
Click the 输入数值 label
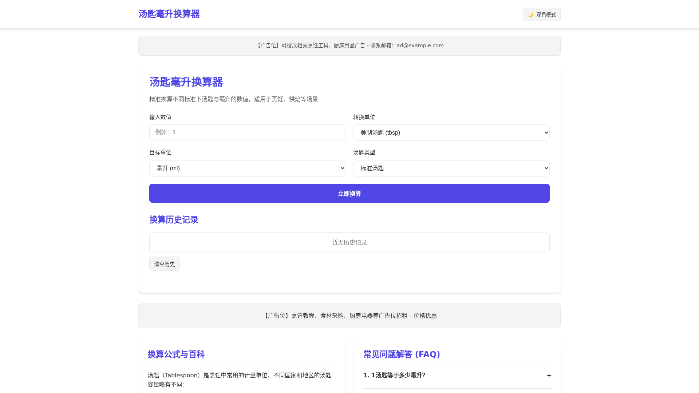tap(160, 117)
